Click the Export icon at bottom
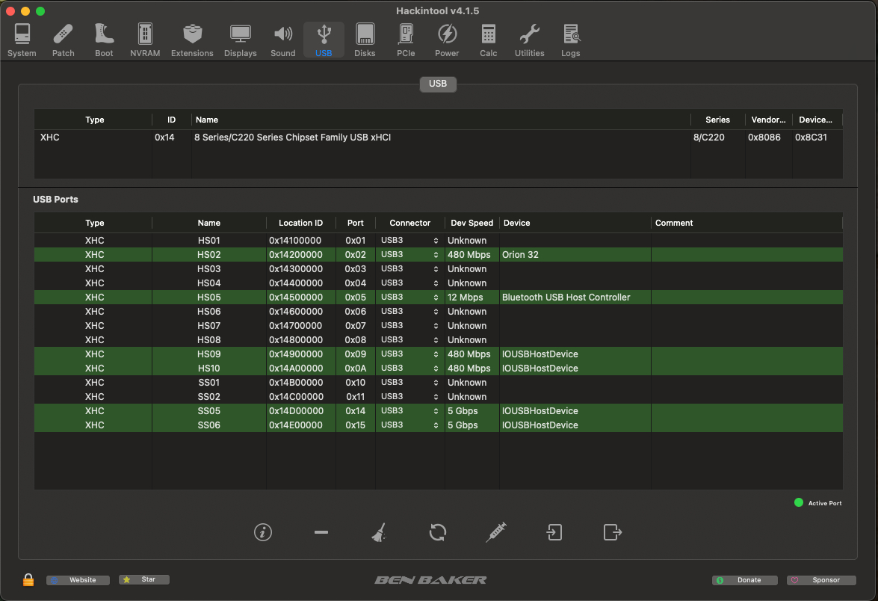The height and width of the screenshot is (601, 878). pyautogui.click(x=612, y=532)
